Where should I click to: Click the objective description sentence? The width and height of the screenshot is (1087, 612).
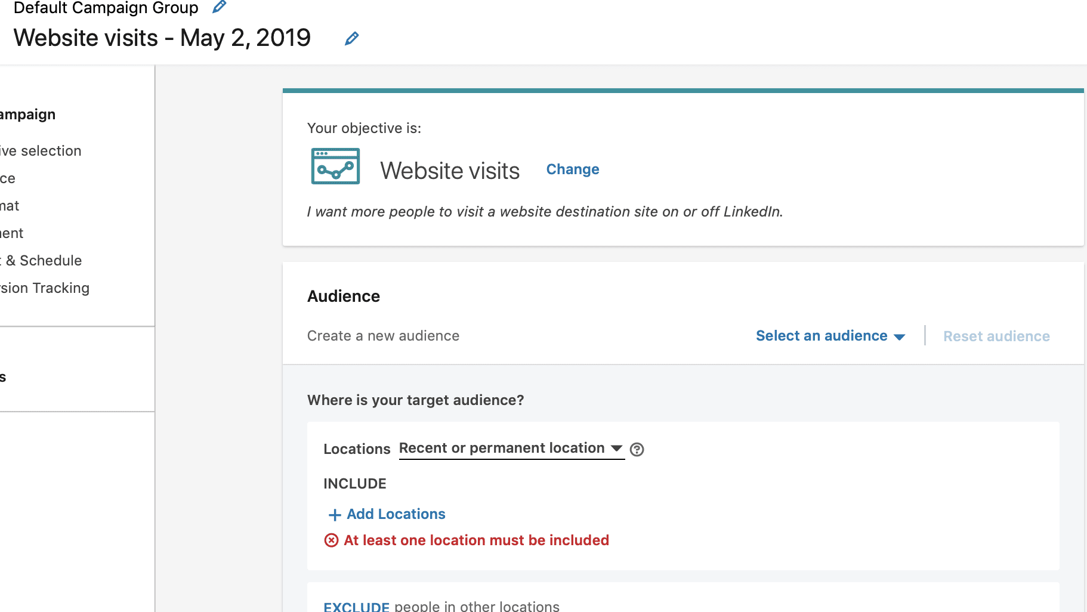coord(545,212)
